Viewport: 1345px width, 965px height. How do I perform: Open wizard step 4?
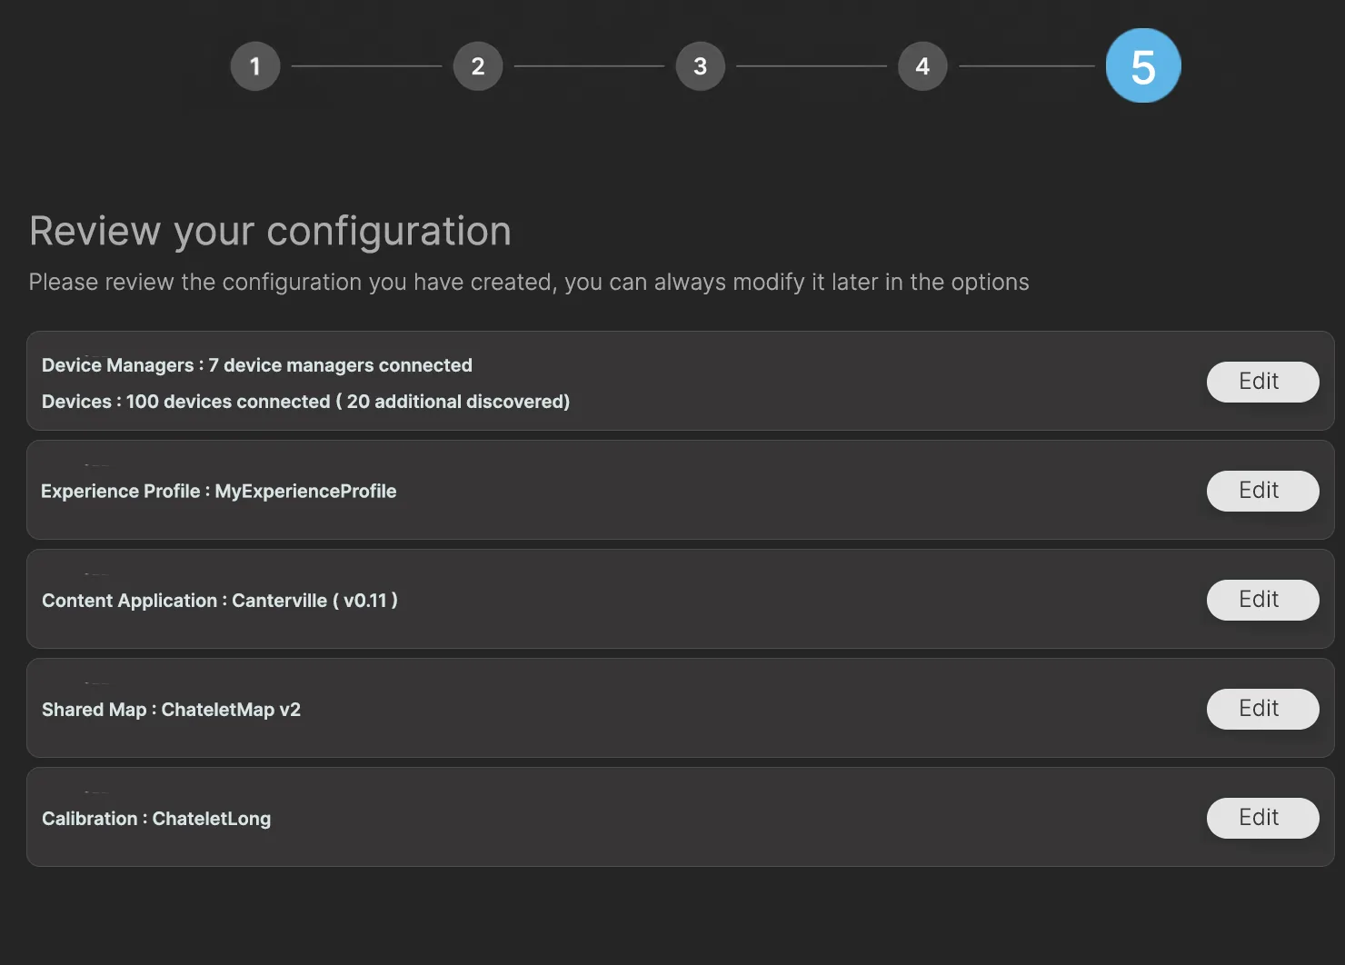click(x=922, y=66)
